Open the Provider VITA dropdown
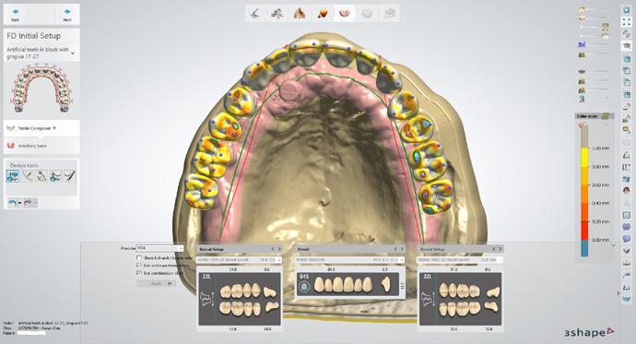The image size is (636, 344). pyautogui.click(x=159, y=248)
